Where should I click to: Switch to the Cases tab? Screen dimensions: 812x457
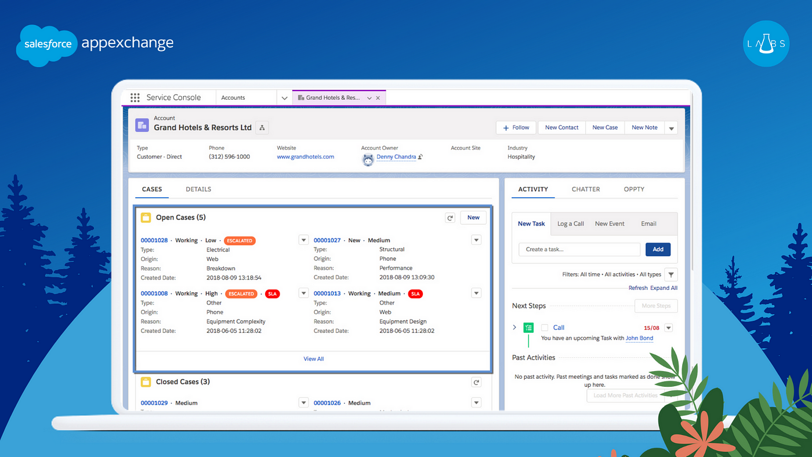152,189
